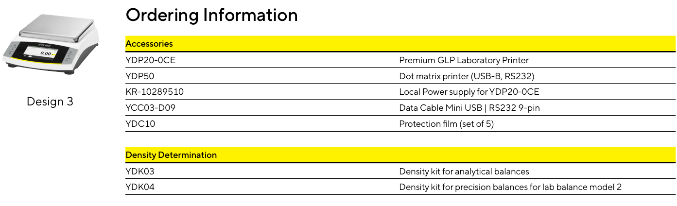Click Premium GLP Laboratory Printer description
The width and height of the screenshot is (677, 206).
point(464,60)
